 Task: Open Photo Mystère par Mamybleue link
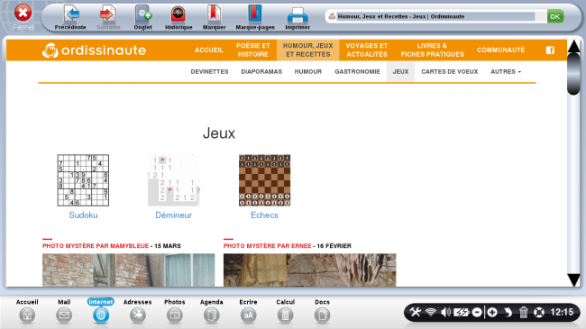pos(96,246)
